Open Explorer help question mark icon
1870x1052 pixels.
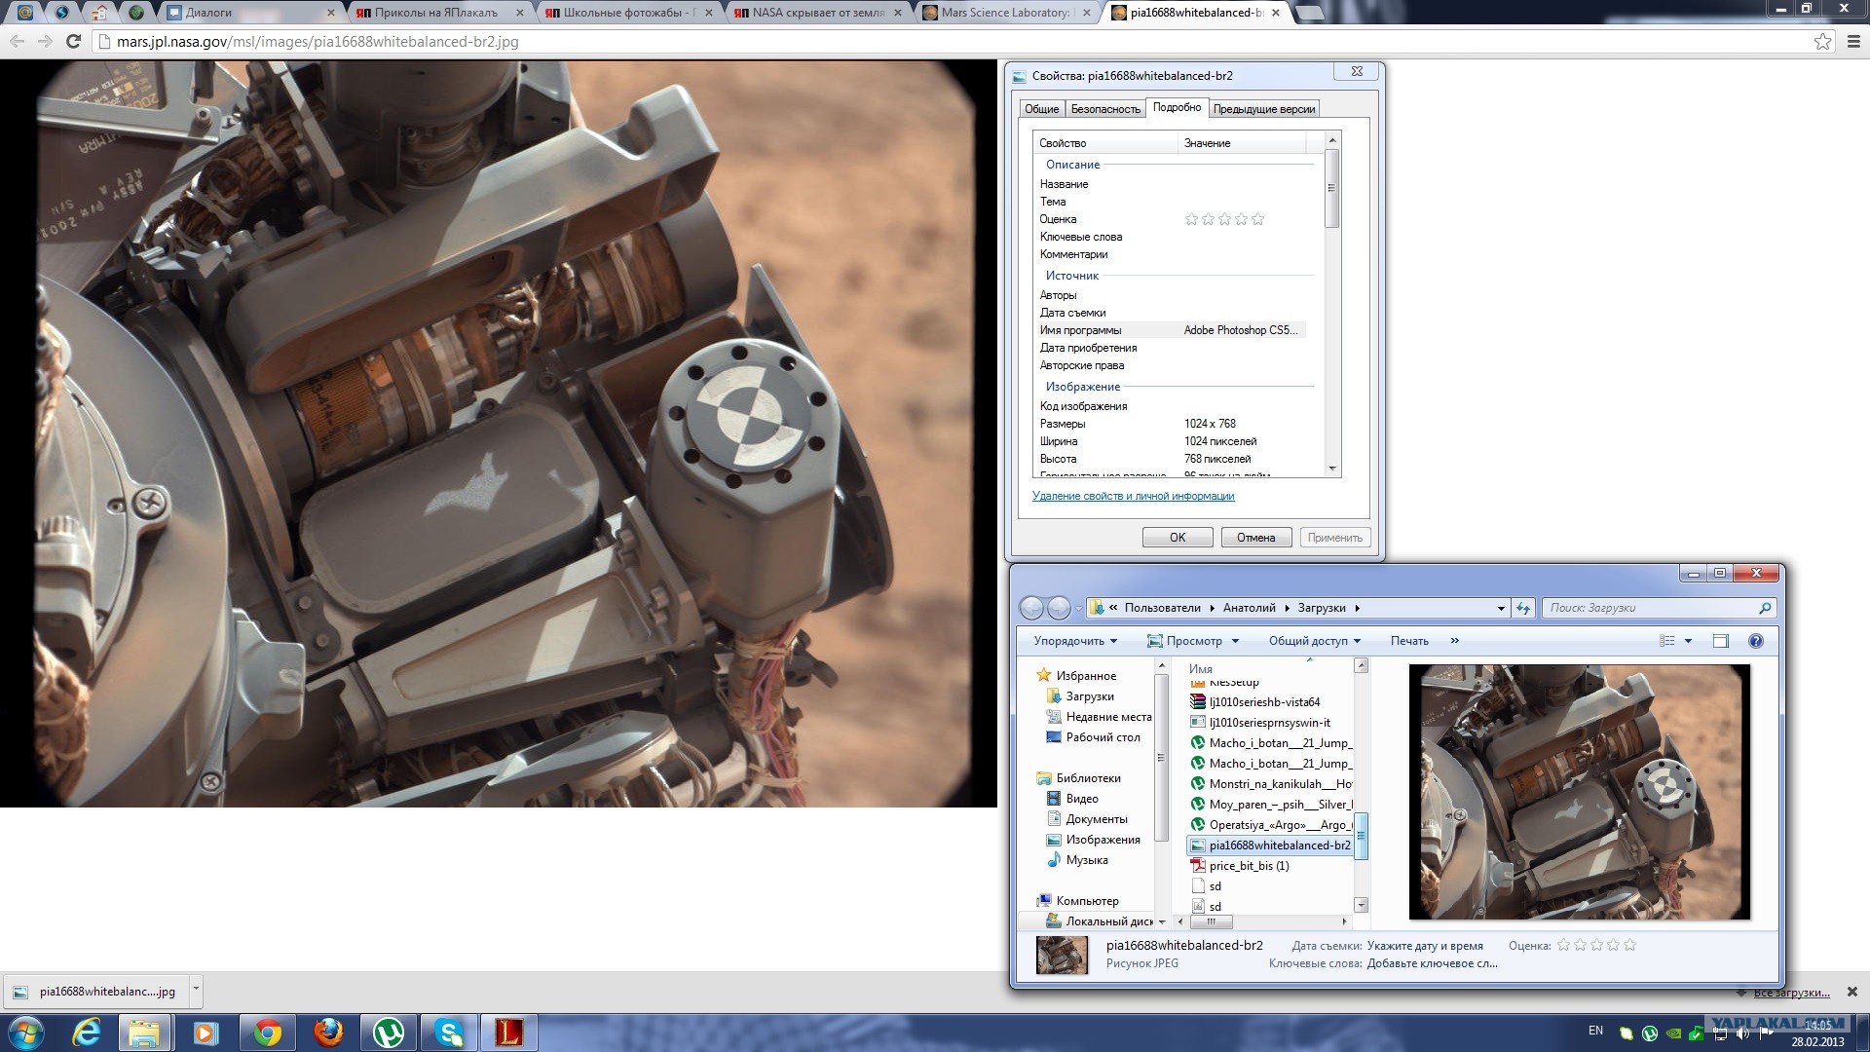[x=1755, y=641]
